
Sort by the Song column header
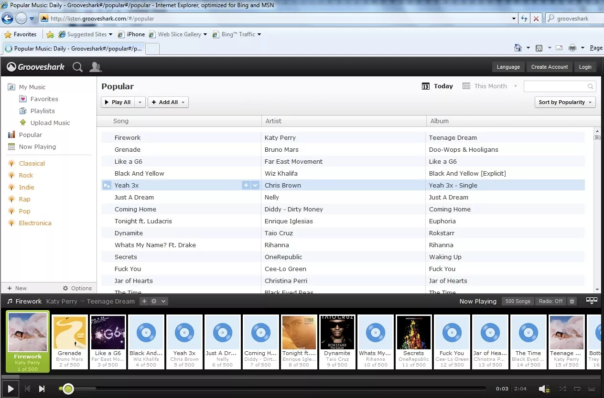point(179,121)
